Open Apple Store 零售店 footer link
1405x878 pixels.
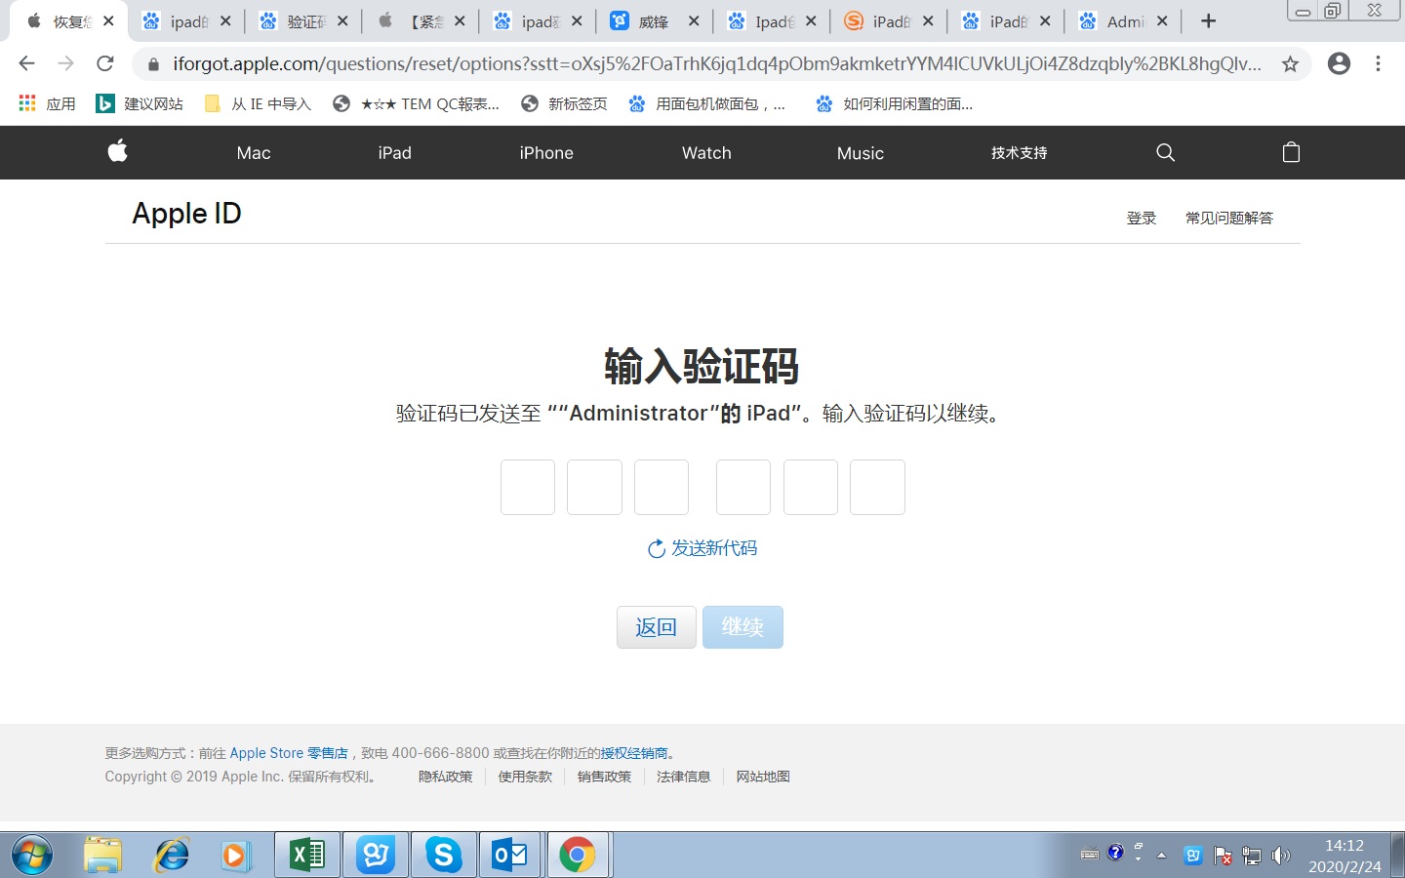pos(289,753)
